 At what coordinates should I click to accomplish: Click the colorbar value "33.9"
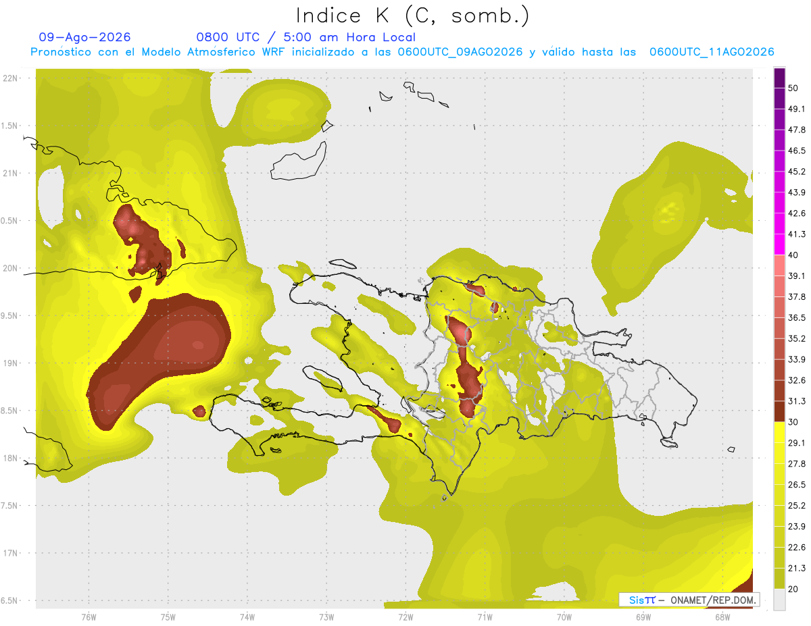pos(797,359)
